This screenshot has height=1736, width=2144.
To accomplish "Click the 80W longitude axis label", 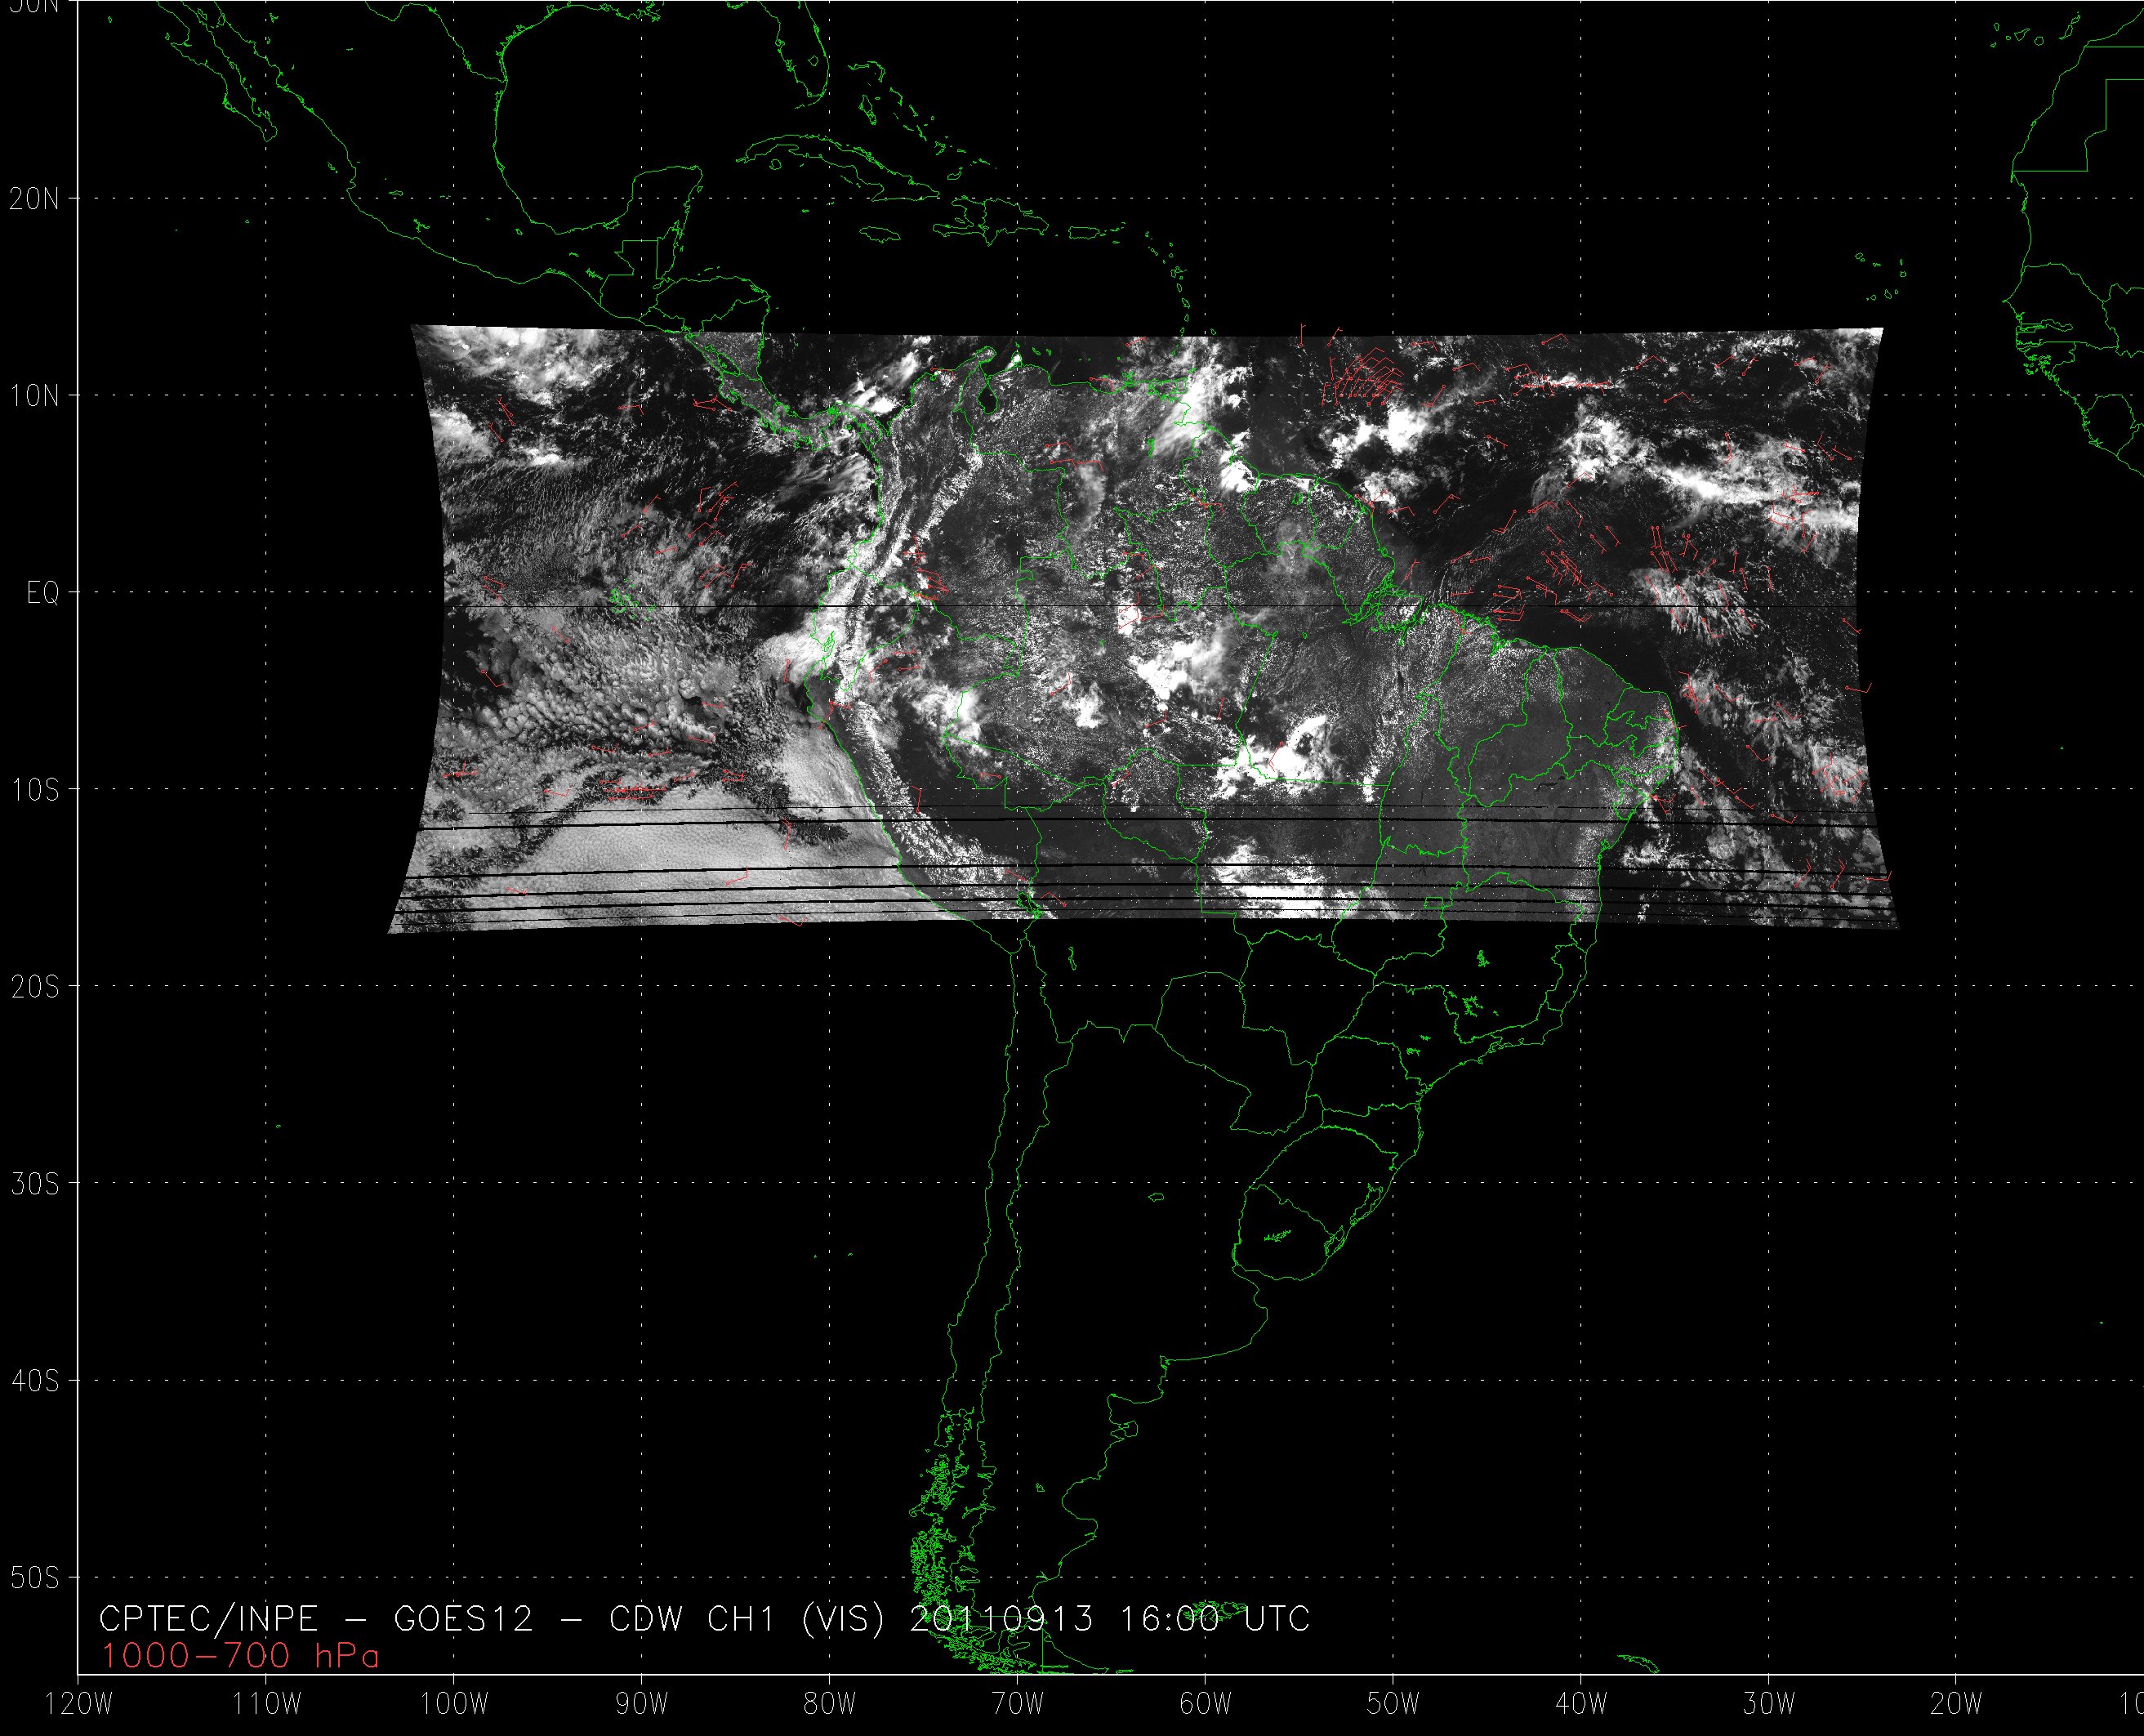I will pyautogui.click(x=830, y=1705).
